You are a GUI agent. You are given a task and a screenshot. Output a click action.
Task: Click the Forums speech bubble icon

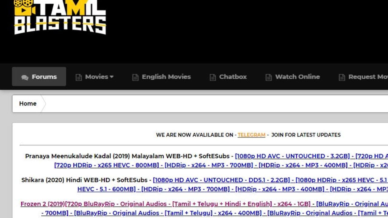(25, 77)
